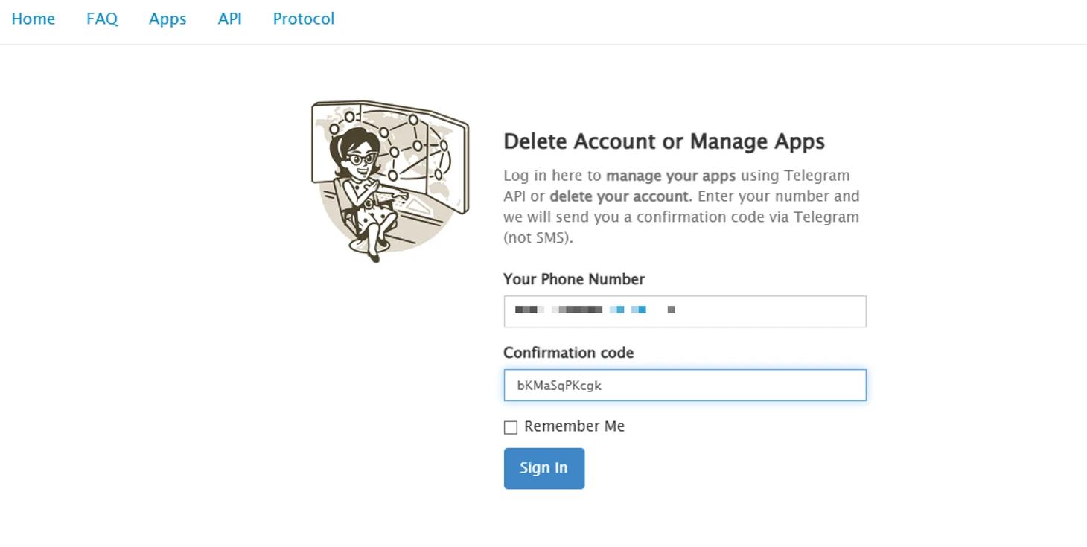Click the Confirmation code label

[x=568, y=353]
